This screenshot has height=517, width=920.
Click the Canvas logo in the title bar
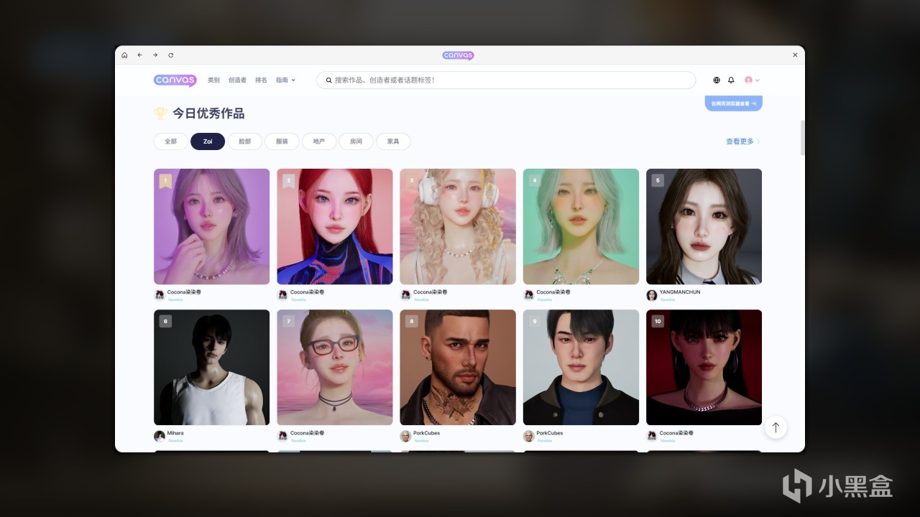pos(458,55)
